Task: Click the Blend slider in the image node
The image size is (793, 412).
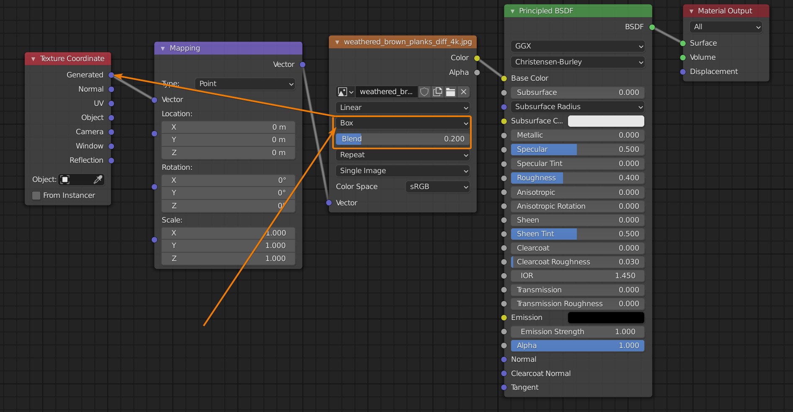Action: [403, 139]
